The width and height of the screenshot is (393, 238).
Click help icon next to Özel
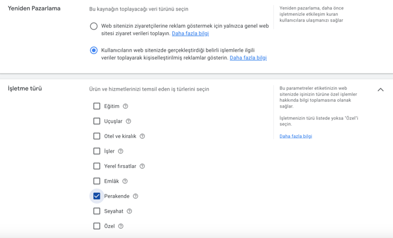[121, 226]
